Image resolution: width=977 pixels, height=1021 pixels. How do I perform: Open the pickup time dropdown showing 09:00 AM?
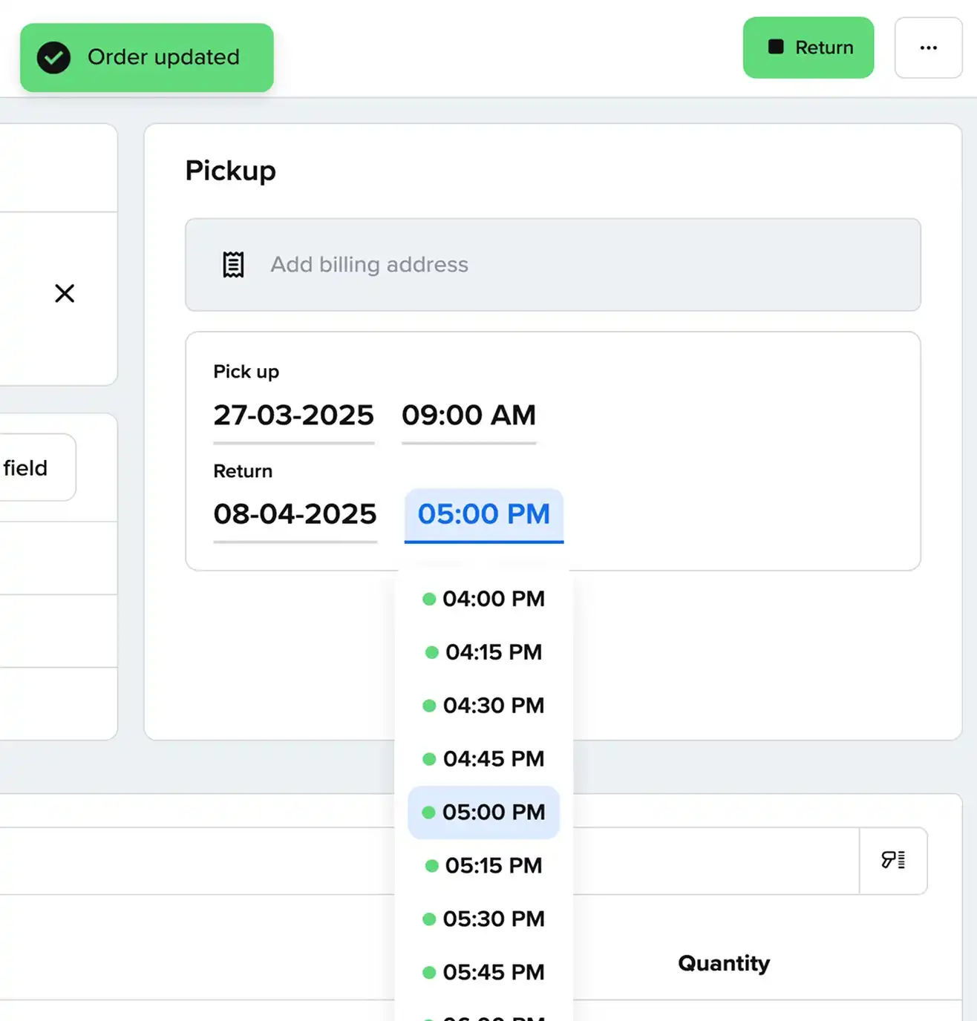(x=468, y=416)
